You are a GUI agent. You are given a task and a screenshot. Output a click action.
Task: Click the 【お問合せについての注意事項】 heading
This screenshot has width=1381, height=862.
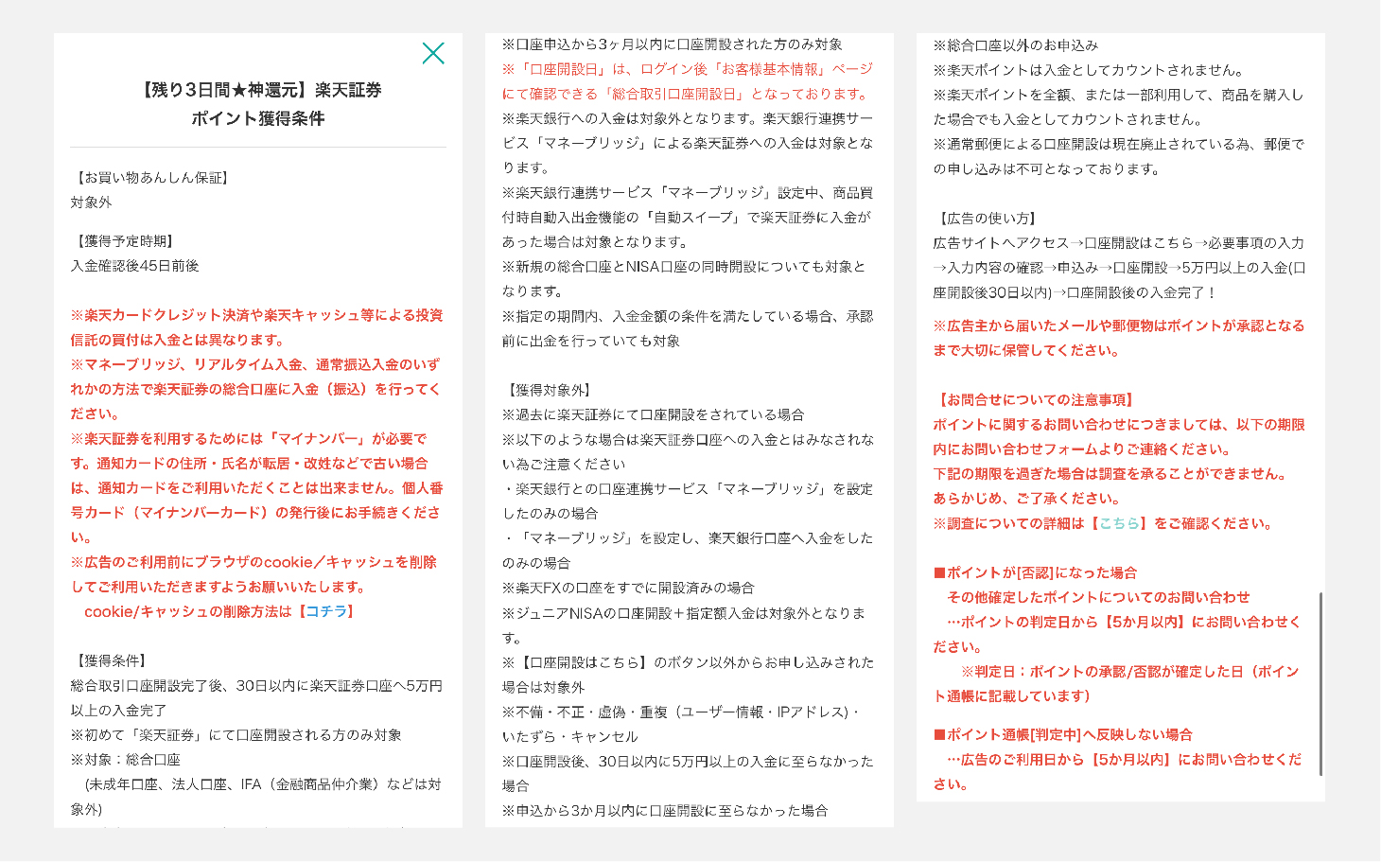coord(1035,399)
